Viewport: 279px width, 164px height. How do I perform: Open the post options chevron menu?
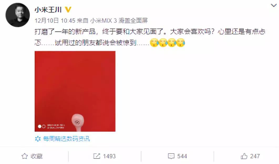[273, 6]
